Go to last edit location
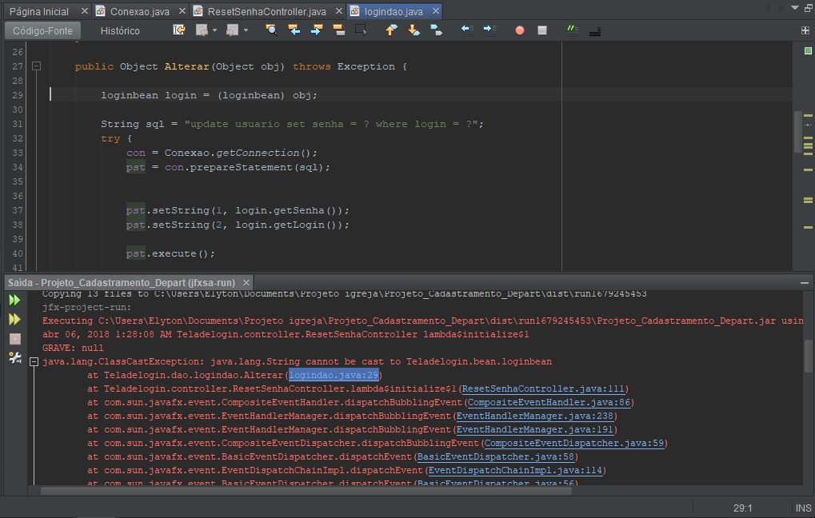 tap(179, 30)
